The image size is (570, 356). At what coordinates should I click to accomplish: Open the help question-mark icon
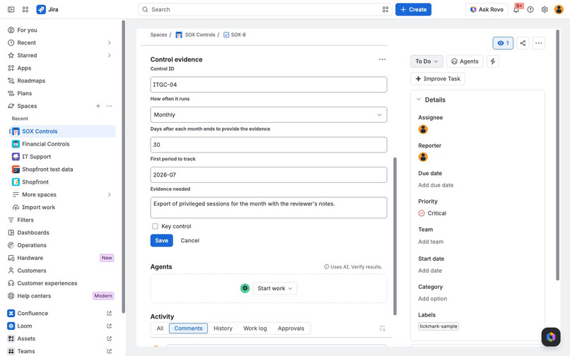point(530,9)
